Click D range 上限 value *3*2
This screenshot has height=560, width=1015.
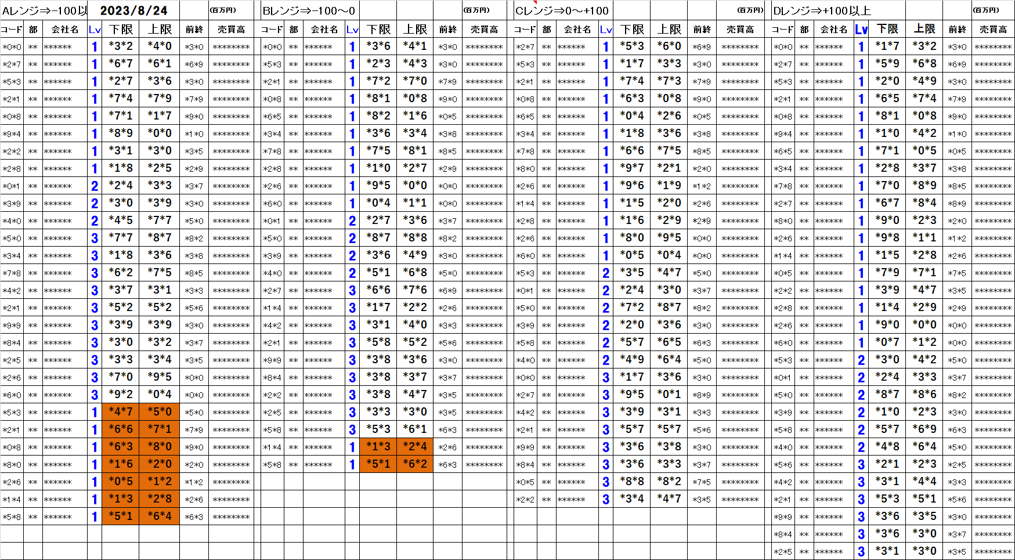(924, 46)
